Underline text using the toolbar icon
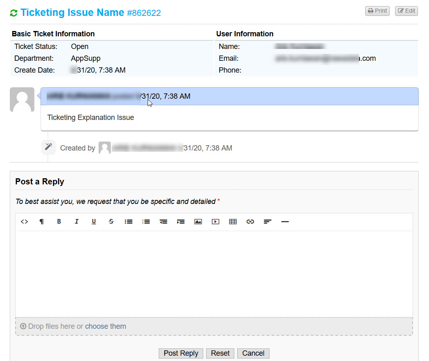The width and height of the screenshot is (429, 361). click(x=94, y=221)
